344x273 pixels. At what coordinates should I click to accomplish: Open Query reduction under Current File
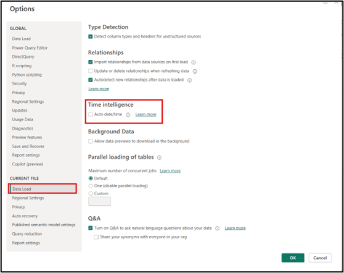pos(27,234)
